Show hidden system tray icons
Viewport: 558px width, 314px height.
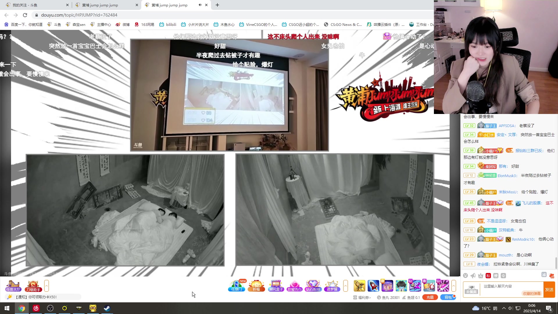tap(504, 308)
